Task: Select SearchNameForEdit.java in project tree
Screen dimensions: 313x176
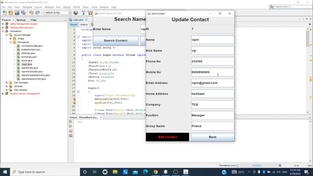Action: (x=34, y=79)
